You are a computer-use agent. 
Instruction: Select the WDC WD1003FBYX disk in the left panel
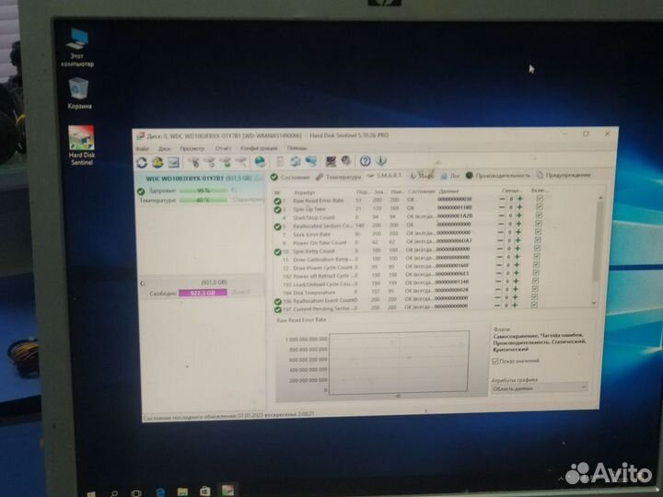click(x=200, y=179)
